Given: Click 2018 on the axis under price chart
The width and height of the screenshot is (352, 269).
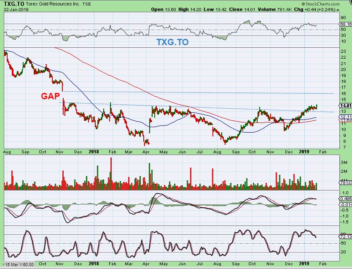Looking at the screenshot, I should click(94, 152).
